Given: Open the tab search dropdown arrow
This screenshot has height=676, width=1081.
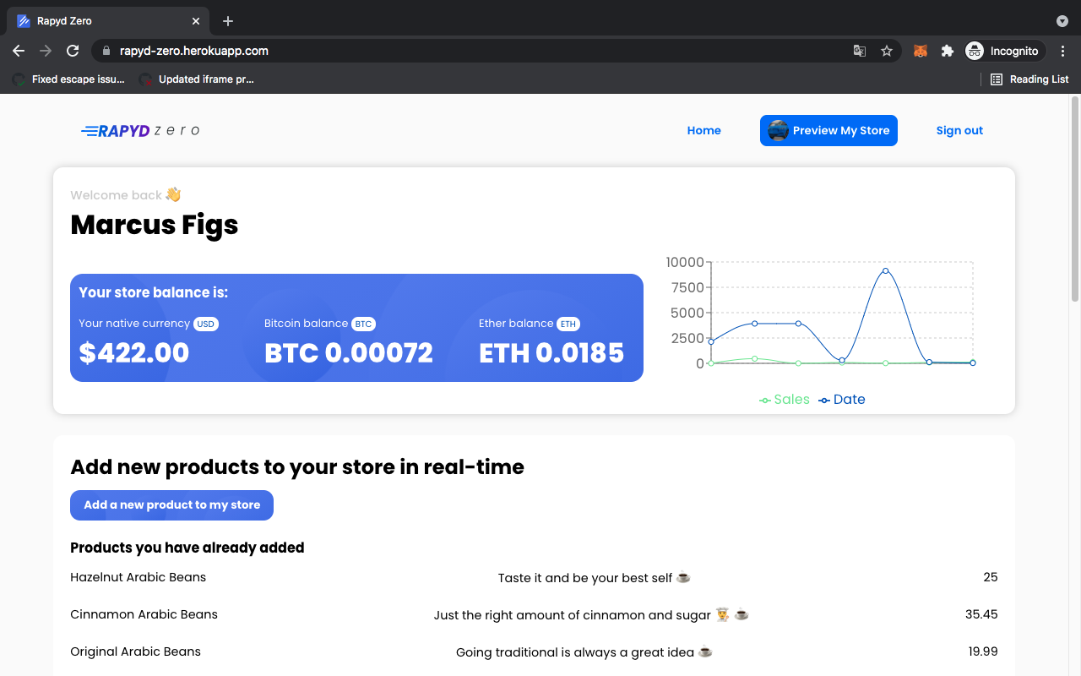Looking at the screenshot, I should (x=1062, y=21).
